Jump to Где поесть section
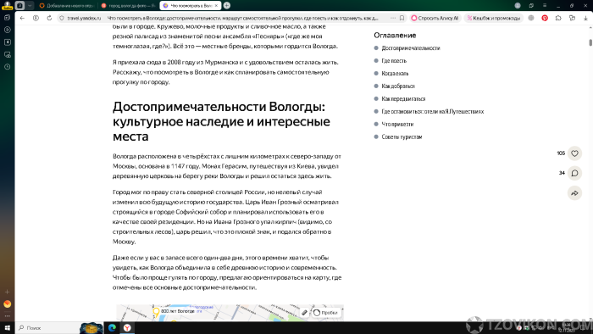The image size is (593, 334). coord(394,61)
